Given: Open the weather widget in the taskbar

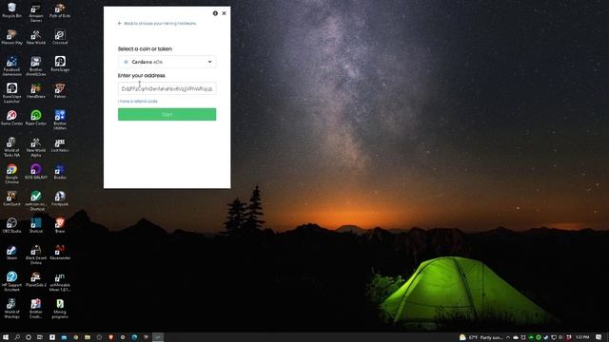Looking at the screenshot, I should pos(481,337).
